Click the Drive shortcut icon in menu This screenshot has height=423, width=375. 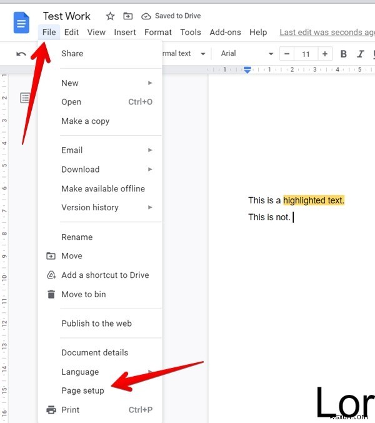click(51, 275)
